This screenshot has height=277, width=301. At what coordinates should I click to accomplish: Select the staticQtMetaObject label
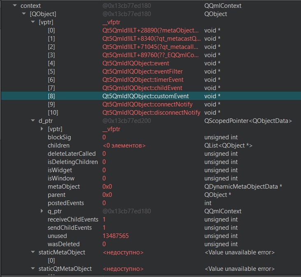click(x=65, y=269)
